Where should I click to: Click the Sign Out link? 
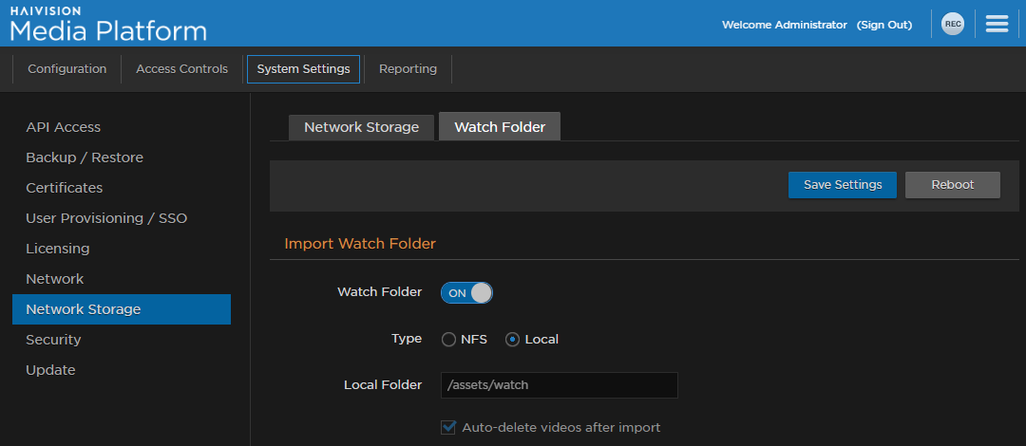(x=883, y=25)
